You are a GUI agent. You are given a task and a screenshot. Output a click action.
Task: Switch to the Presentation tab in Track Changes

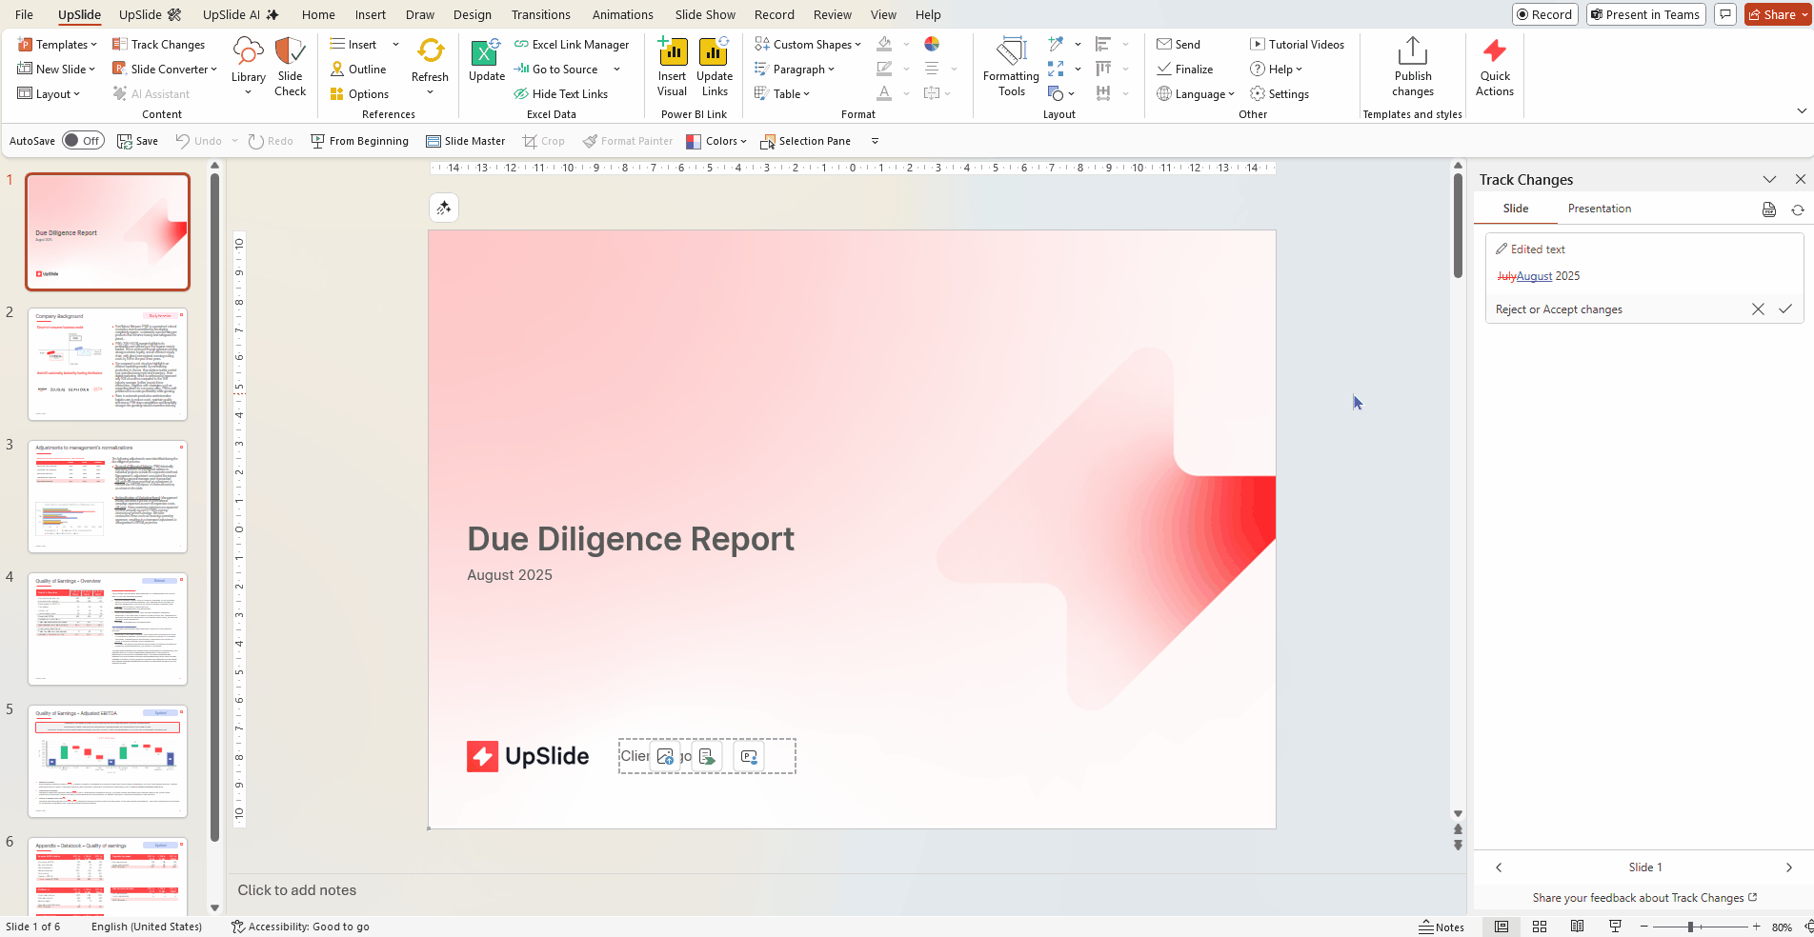click(1599, 209)
